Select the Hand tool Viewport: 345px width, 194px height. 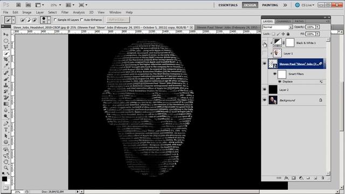coord(6,162)
